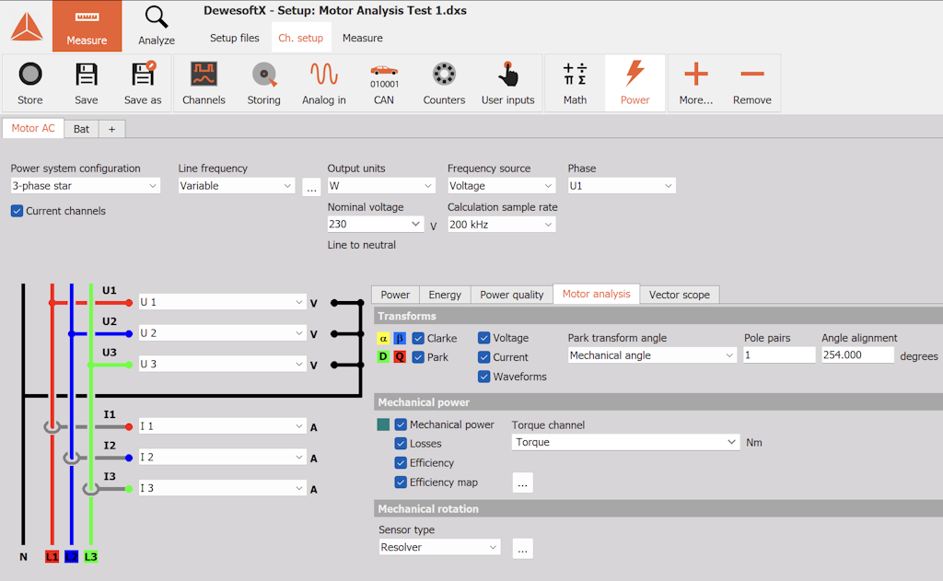Image resolution: width=943 pixels, height=581 pixels.
Task: Open Torque channel dropdown
Action: tap(625, 442)
